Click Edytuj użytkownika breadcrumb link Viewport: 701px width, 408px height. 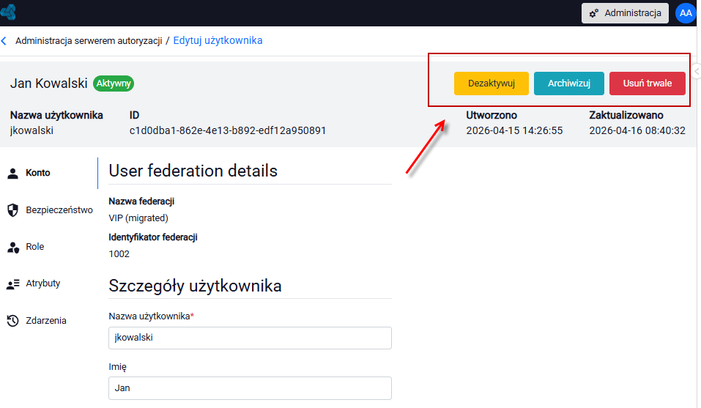(218, 41)
